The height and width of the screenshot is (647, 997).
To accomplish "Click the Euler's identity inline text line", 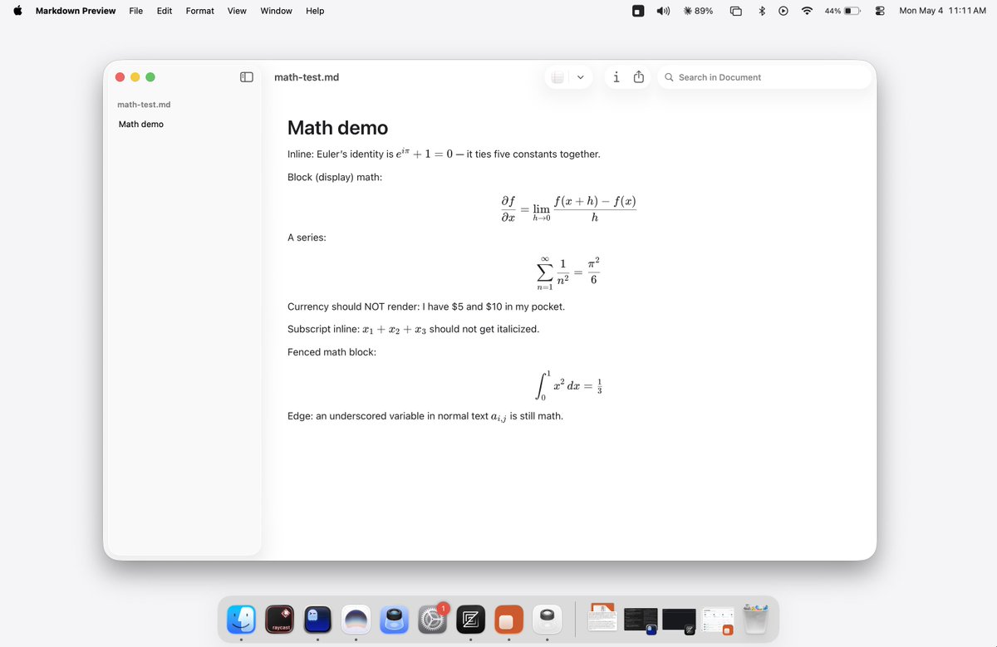I will (444, 154).
